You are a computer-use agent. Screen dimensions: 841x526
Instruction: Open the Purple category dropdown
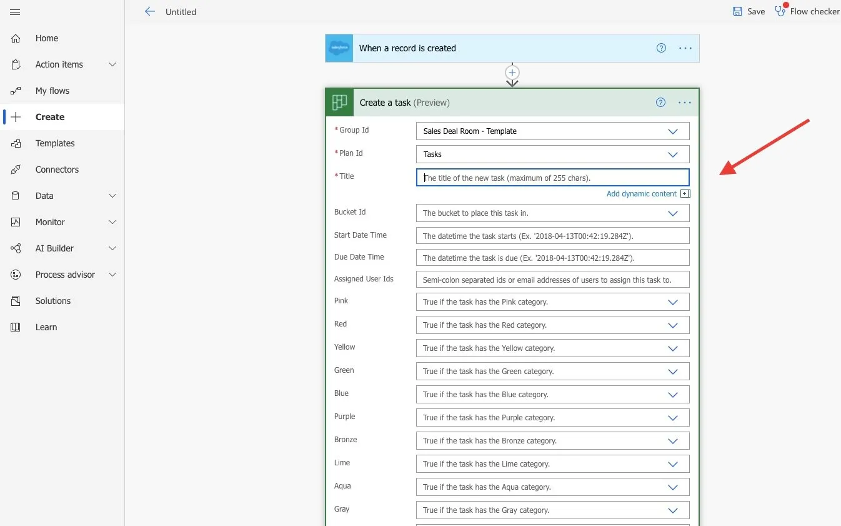click(673, 418)
